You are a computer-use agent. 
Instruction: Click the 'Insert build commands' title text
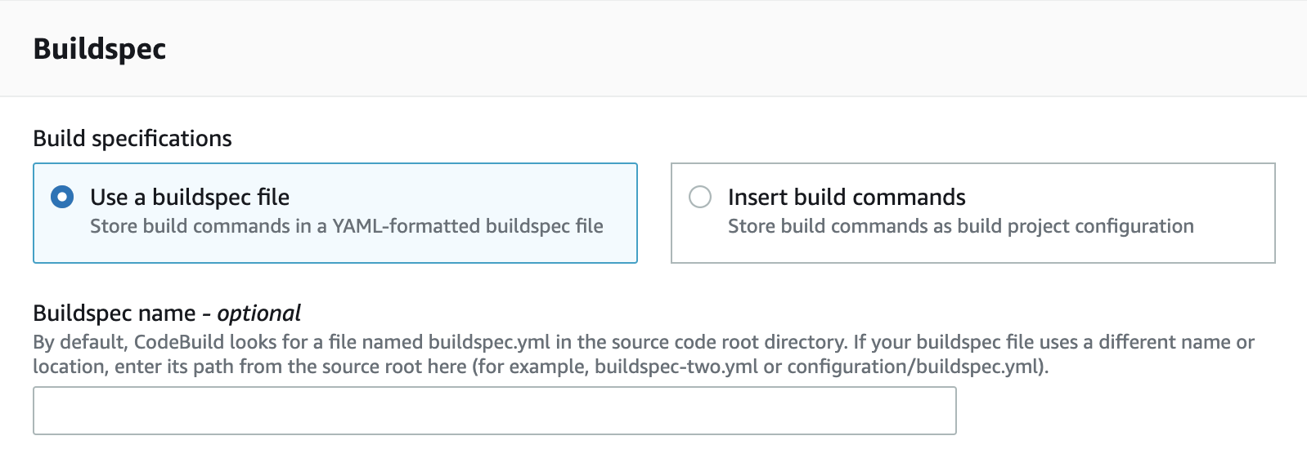tap(847, 197)
